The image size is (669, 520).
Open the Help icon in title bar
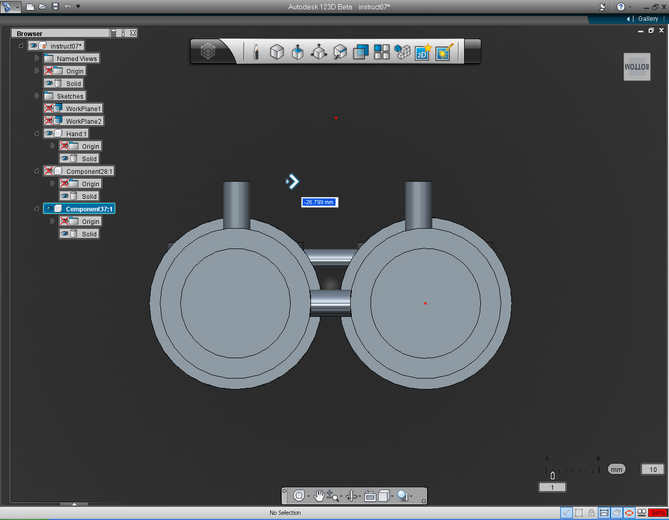tap(620, 7)
